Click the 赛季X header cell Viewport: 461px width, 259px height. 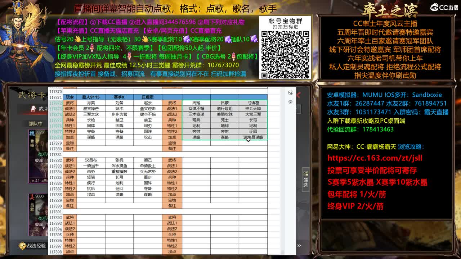tap(119, 97)
